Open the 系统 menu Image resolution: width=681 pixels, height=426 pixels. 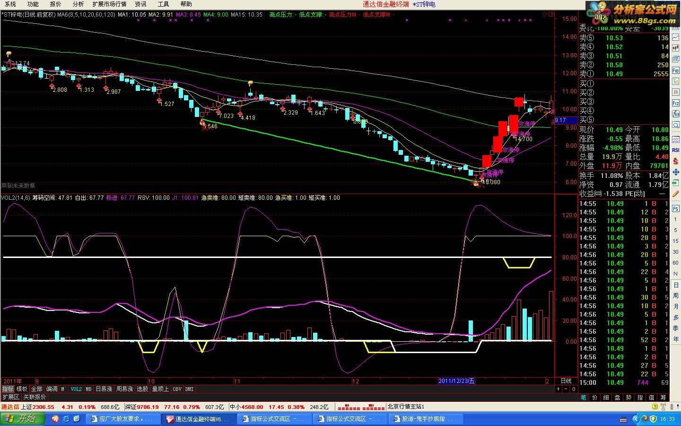point(10,4)
